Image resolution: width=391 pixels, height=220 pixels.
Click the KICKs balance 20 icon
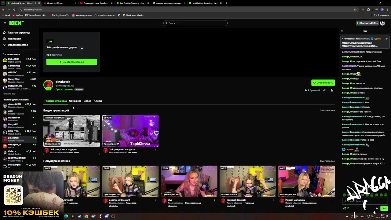click(x=346, y=208)
